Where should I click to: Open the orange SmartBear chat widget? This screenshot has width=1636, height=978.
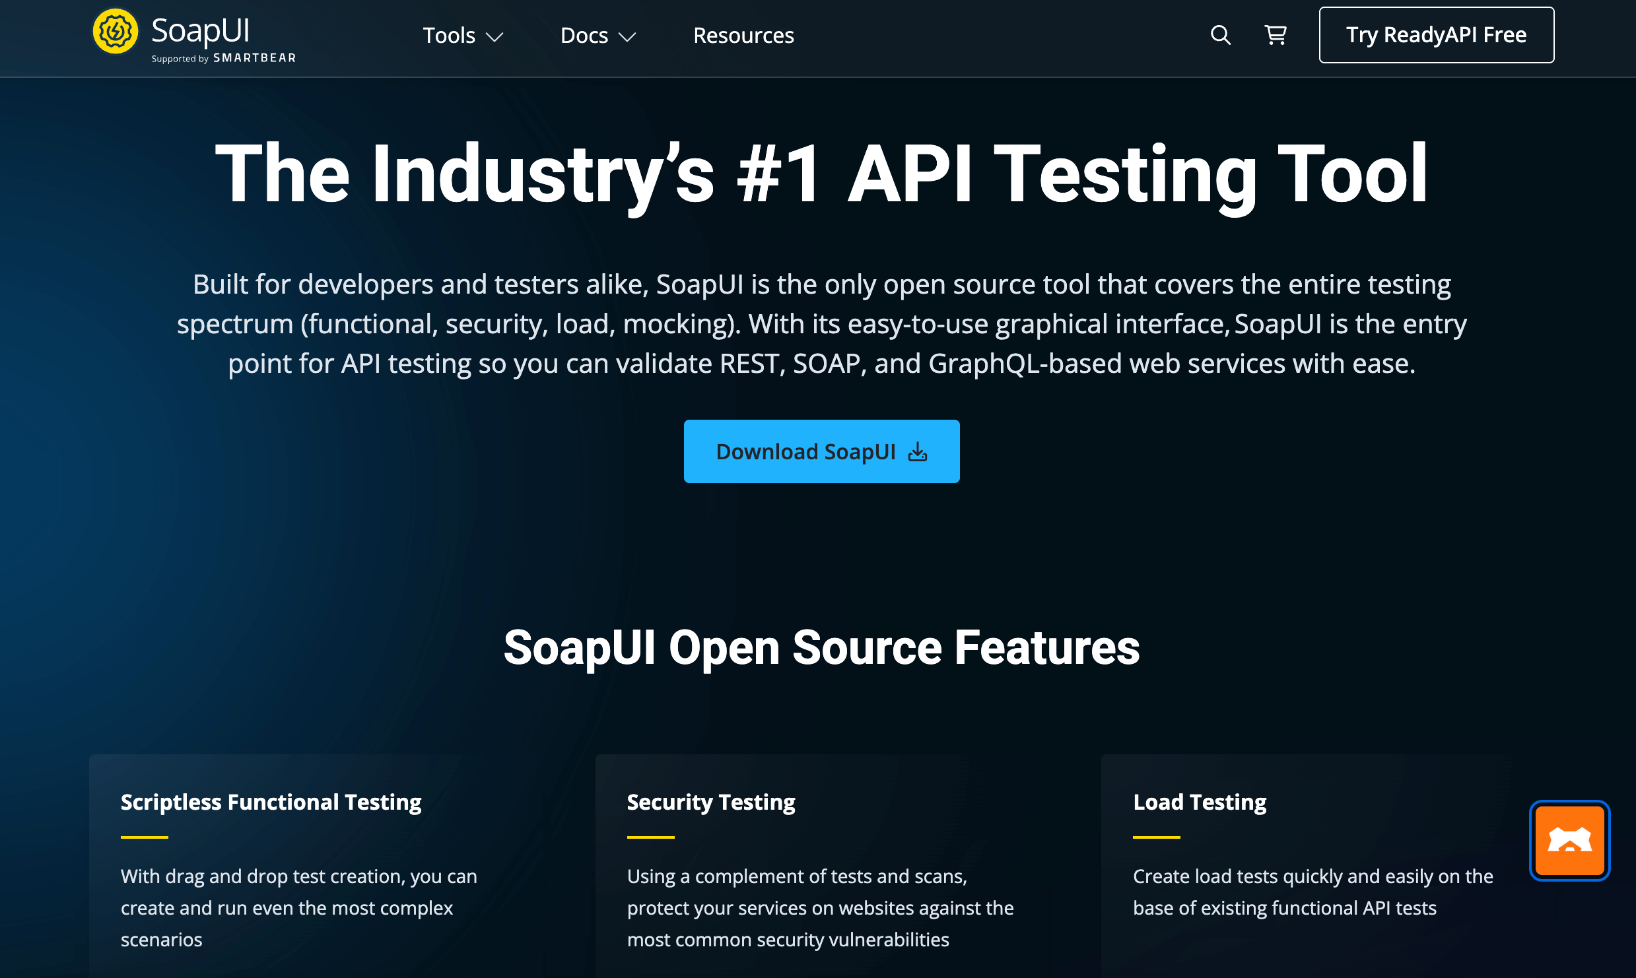click(x=1569, y=841)
